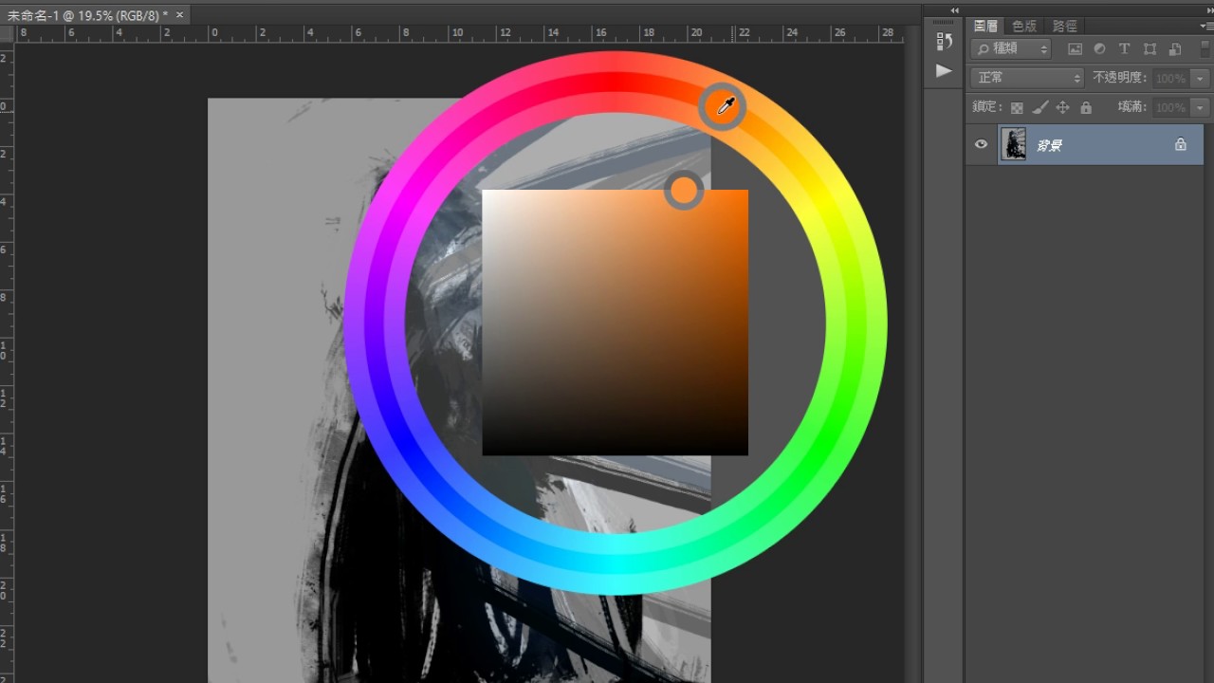This screenshot has height=683, width=1214.
Task: Open the 正常 blend mode dropdown
Action: point(1027,78)
